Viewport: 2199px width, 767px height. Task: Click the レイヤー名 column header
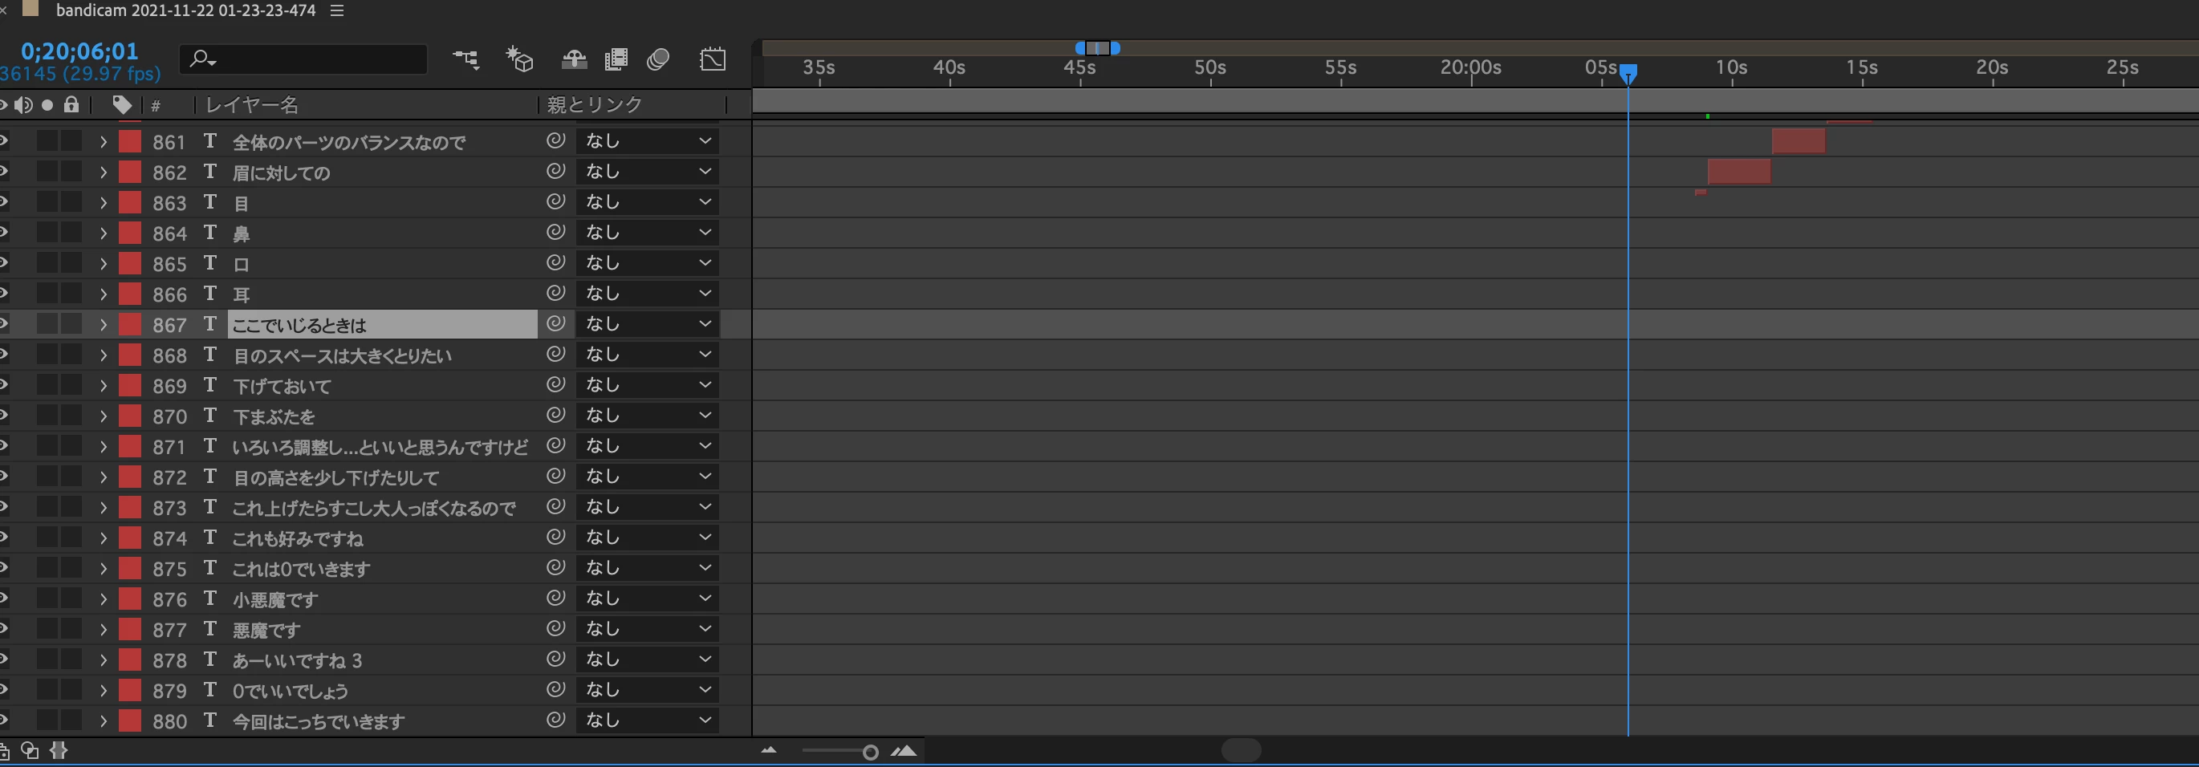tap(252, 105)
